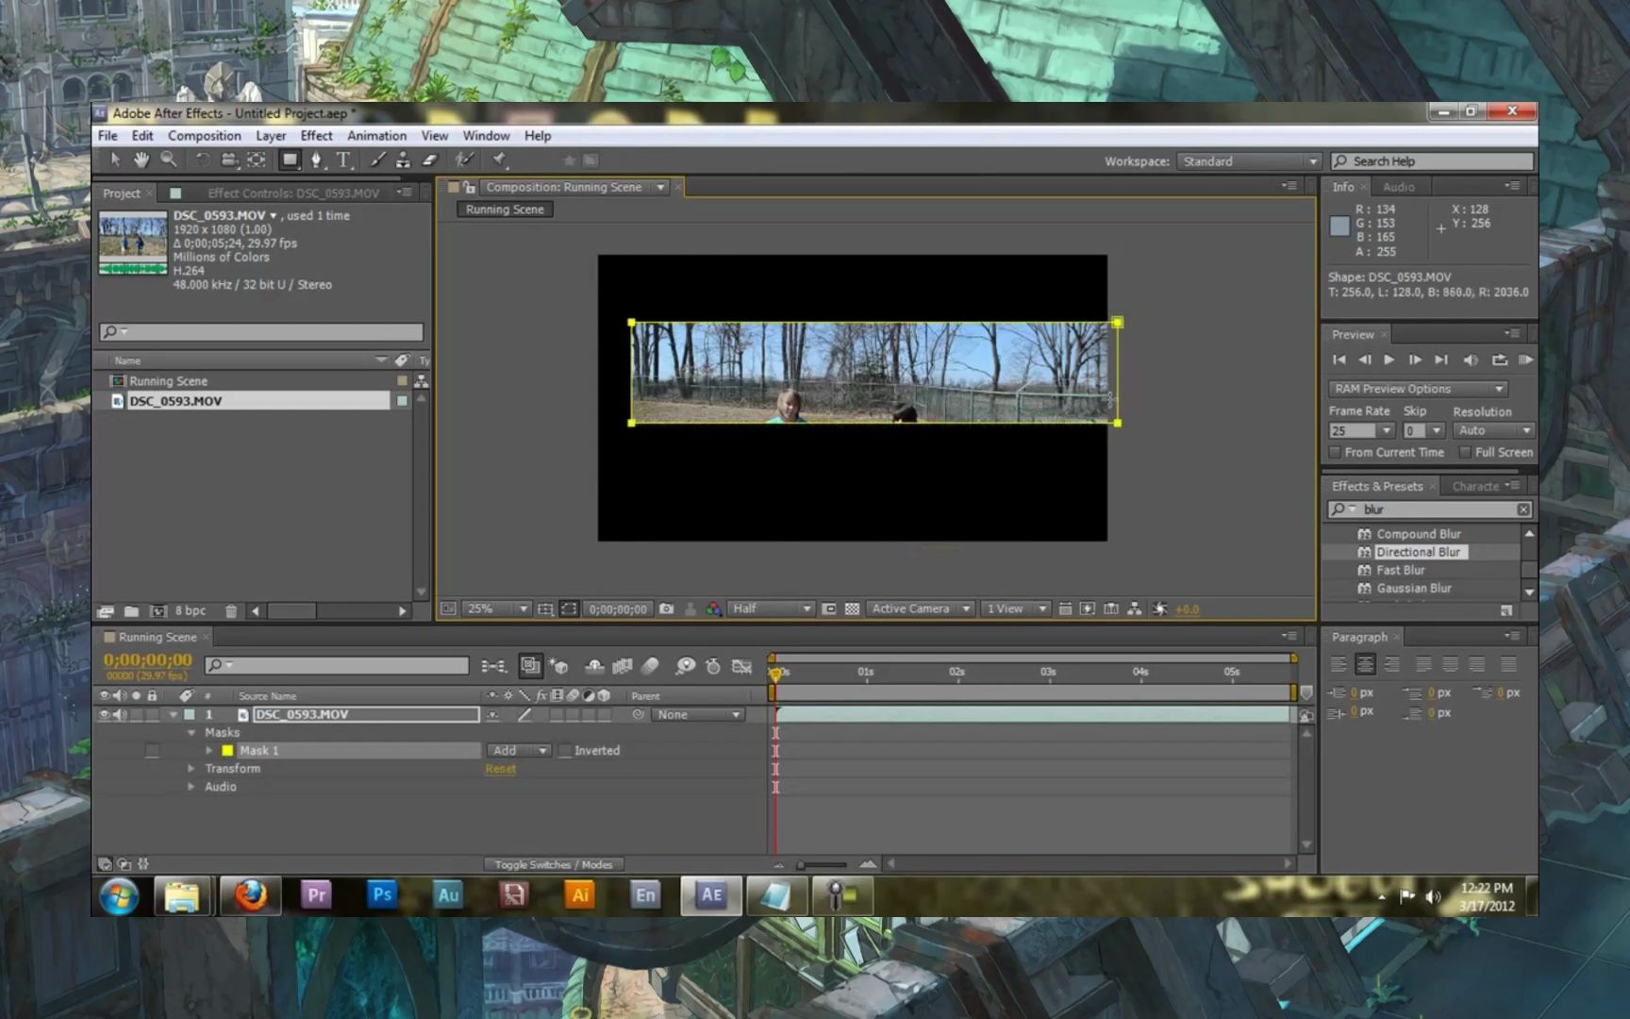The image size is (1630, 1019).
Task: Click the Toggle Mask and Shape Path Visibility icon
Action: tap(569, 610)
